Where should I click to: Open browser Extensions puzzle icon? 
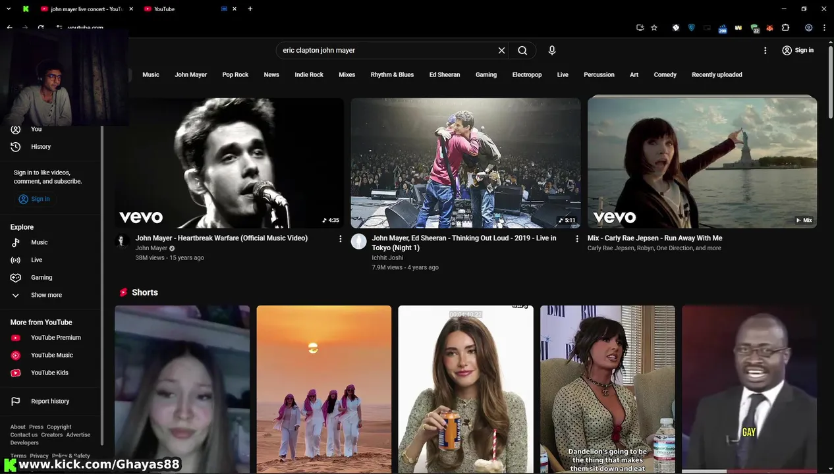(785, 28)
